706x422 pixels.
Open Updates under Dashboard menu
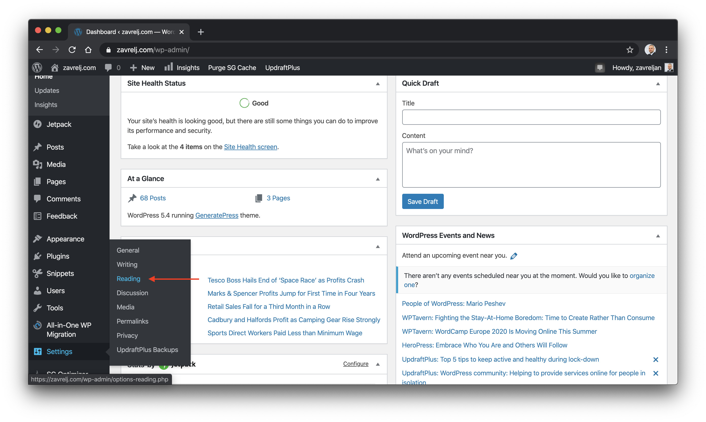click(47, 91)
